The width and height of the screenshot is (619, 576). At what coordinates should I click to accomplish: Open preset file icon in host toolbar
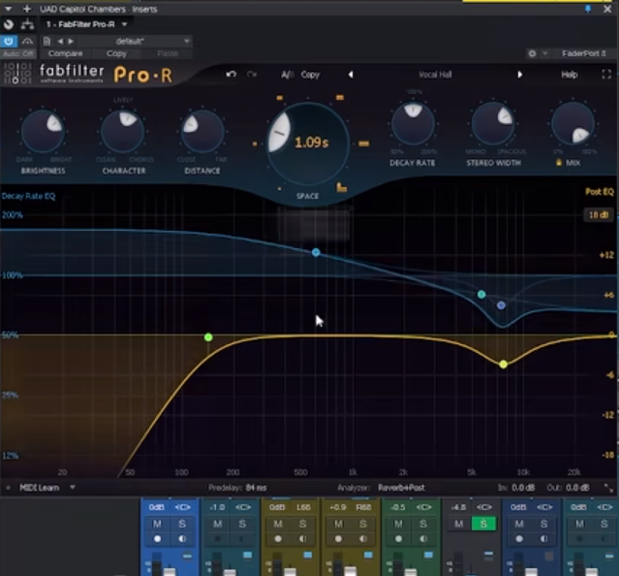(46, 41)
